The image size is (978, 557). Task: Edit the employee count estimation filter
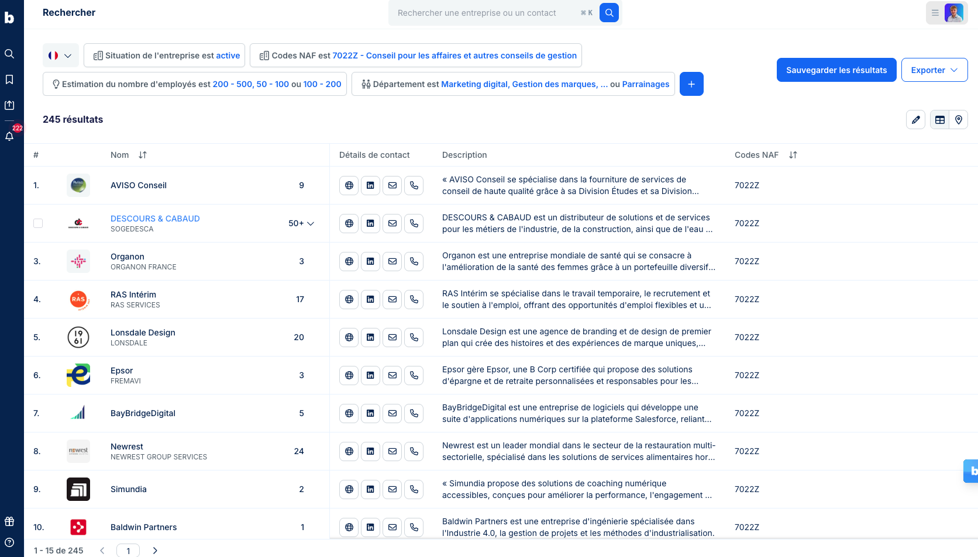pyautogui.click(x=195, y=84)
